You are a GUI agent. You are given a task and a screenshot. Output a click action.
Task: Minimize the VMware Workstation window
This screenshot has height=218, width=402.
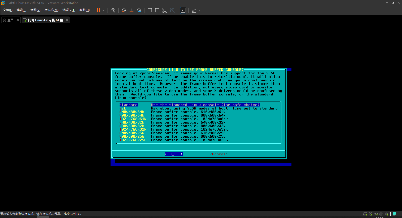pyautogui.click(x=387, y=3)
